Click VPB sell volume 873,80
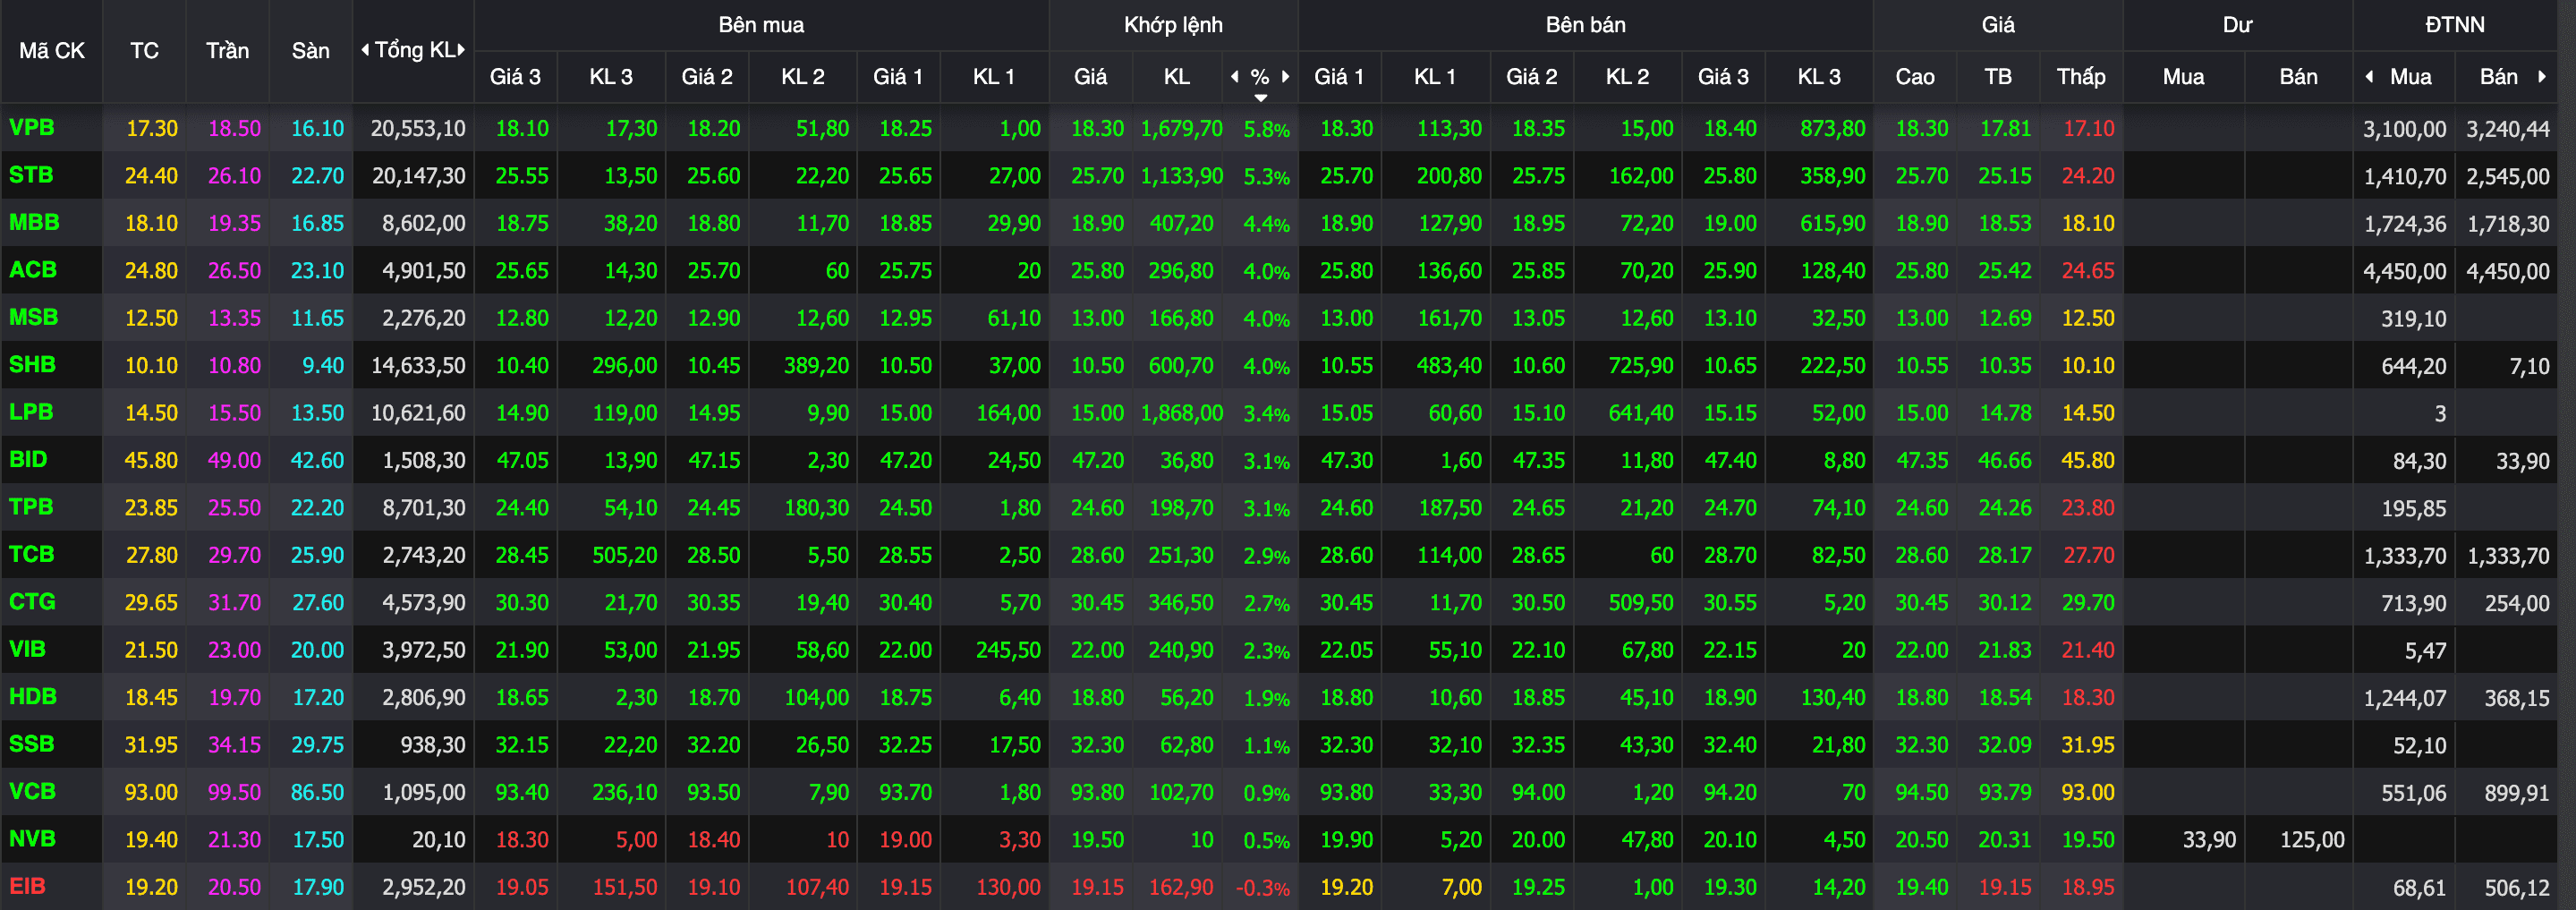Viewport: 2576px width, 910px height. (x=1832, y=129)
